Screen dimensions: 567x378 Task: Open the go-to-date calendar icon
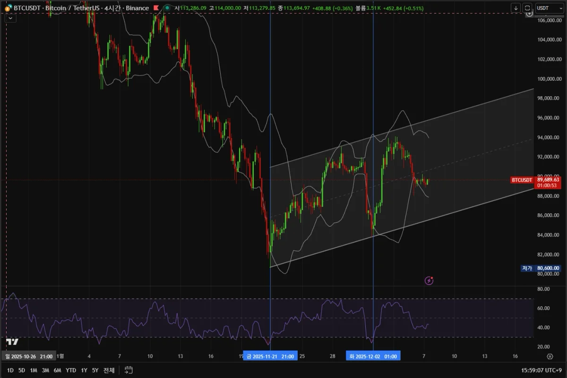[129, 370]
